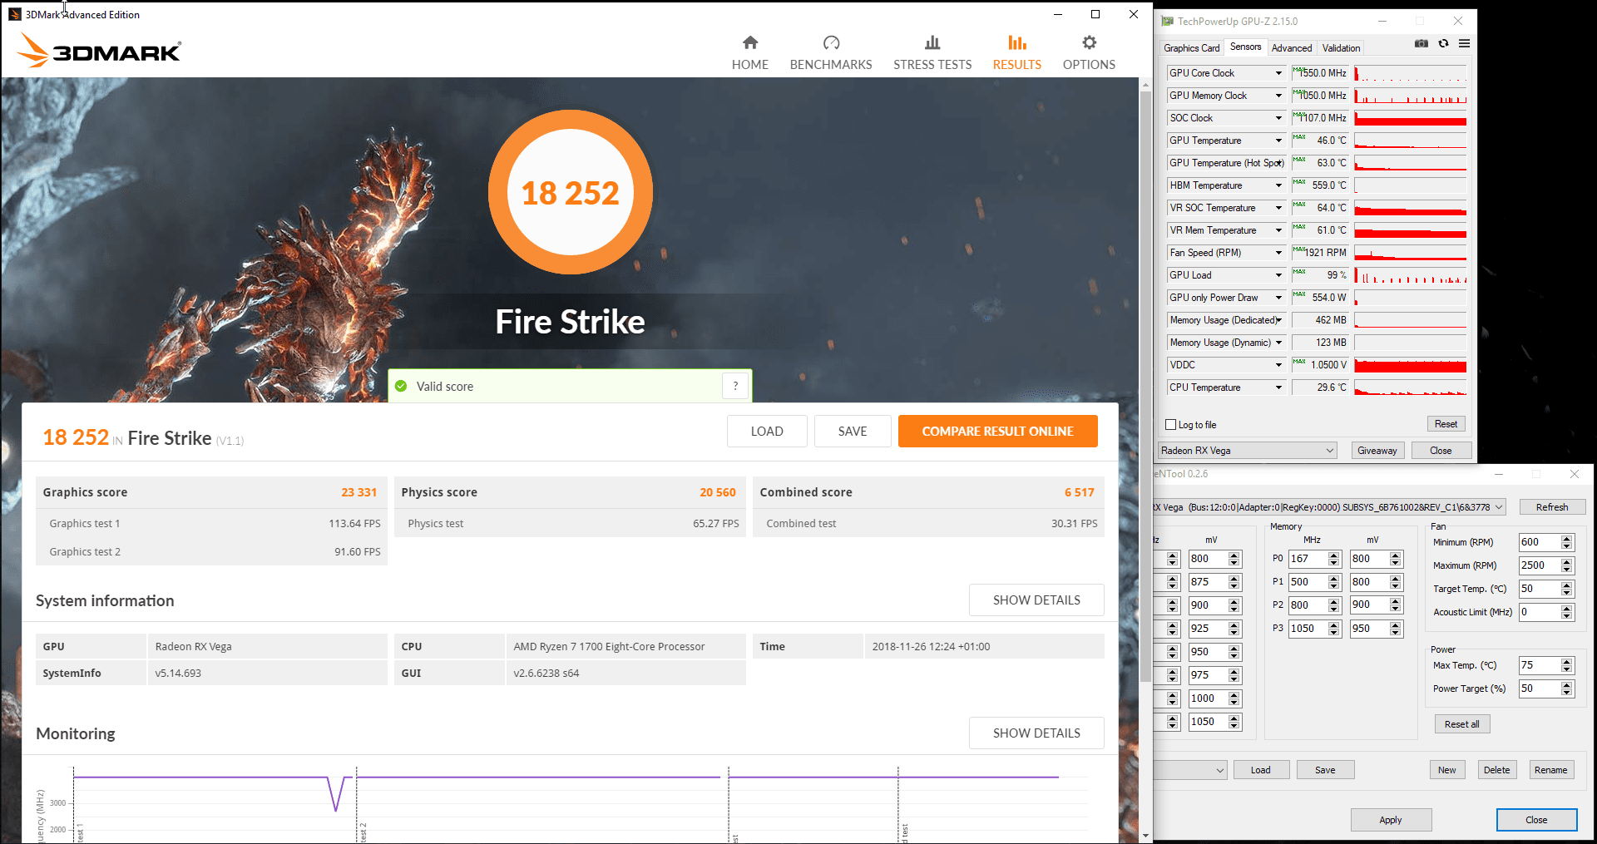
Task: Click the LOAD button in 3DMark
Action: 767,432
